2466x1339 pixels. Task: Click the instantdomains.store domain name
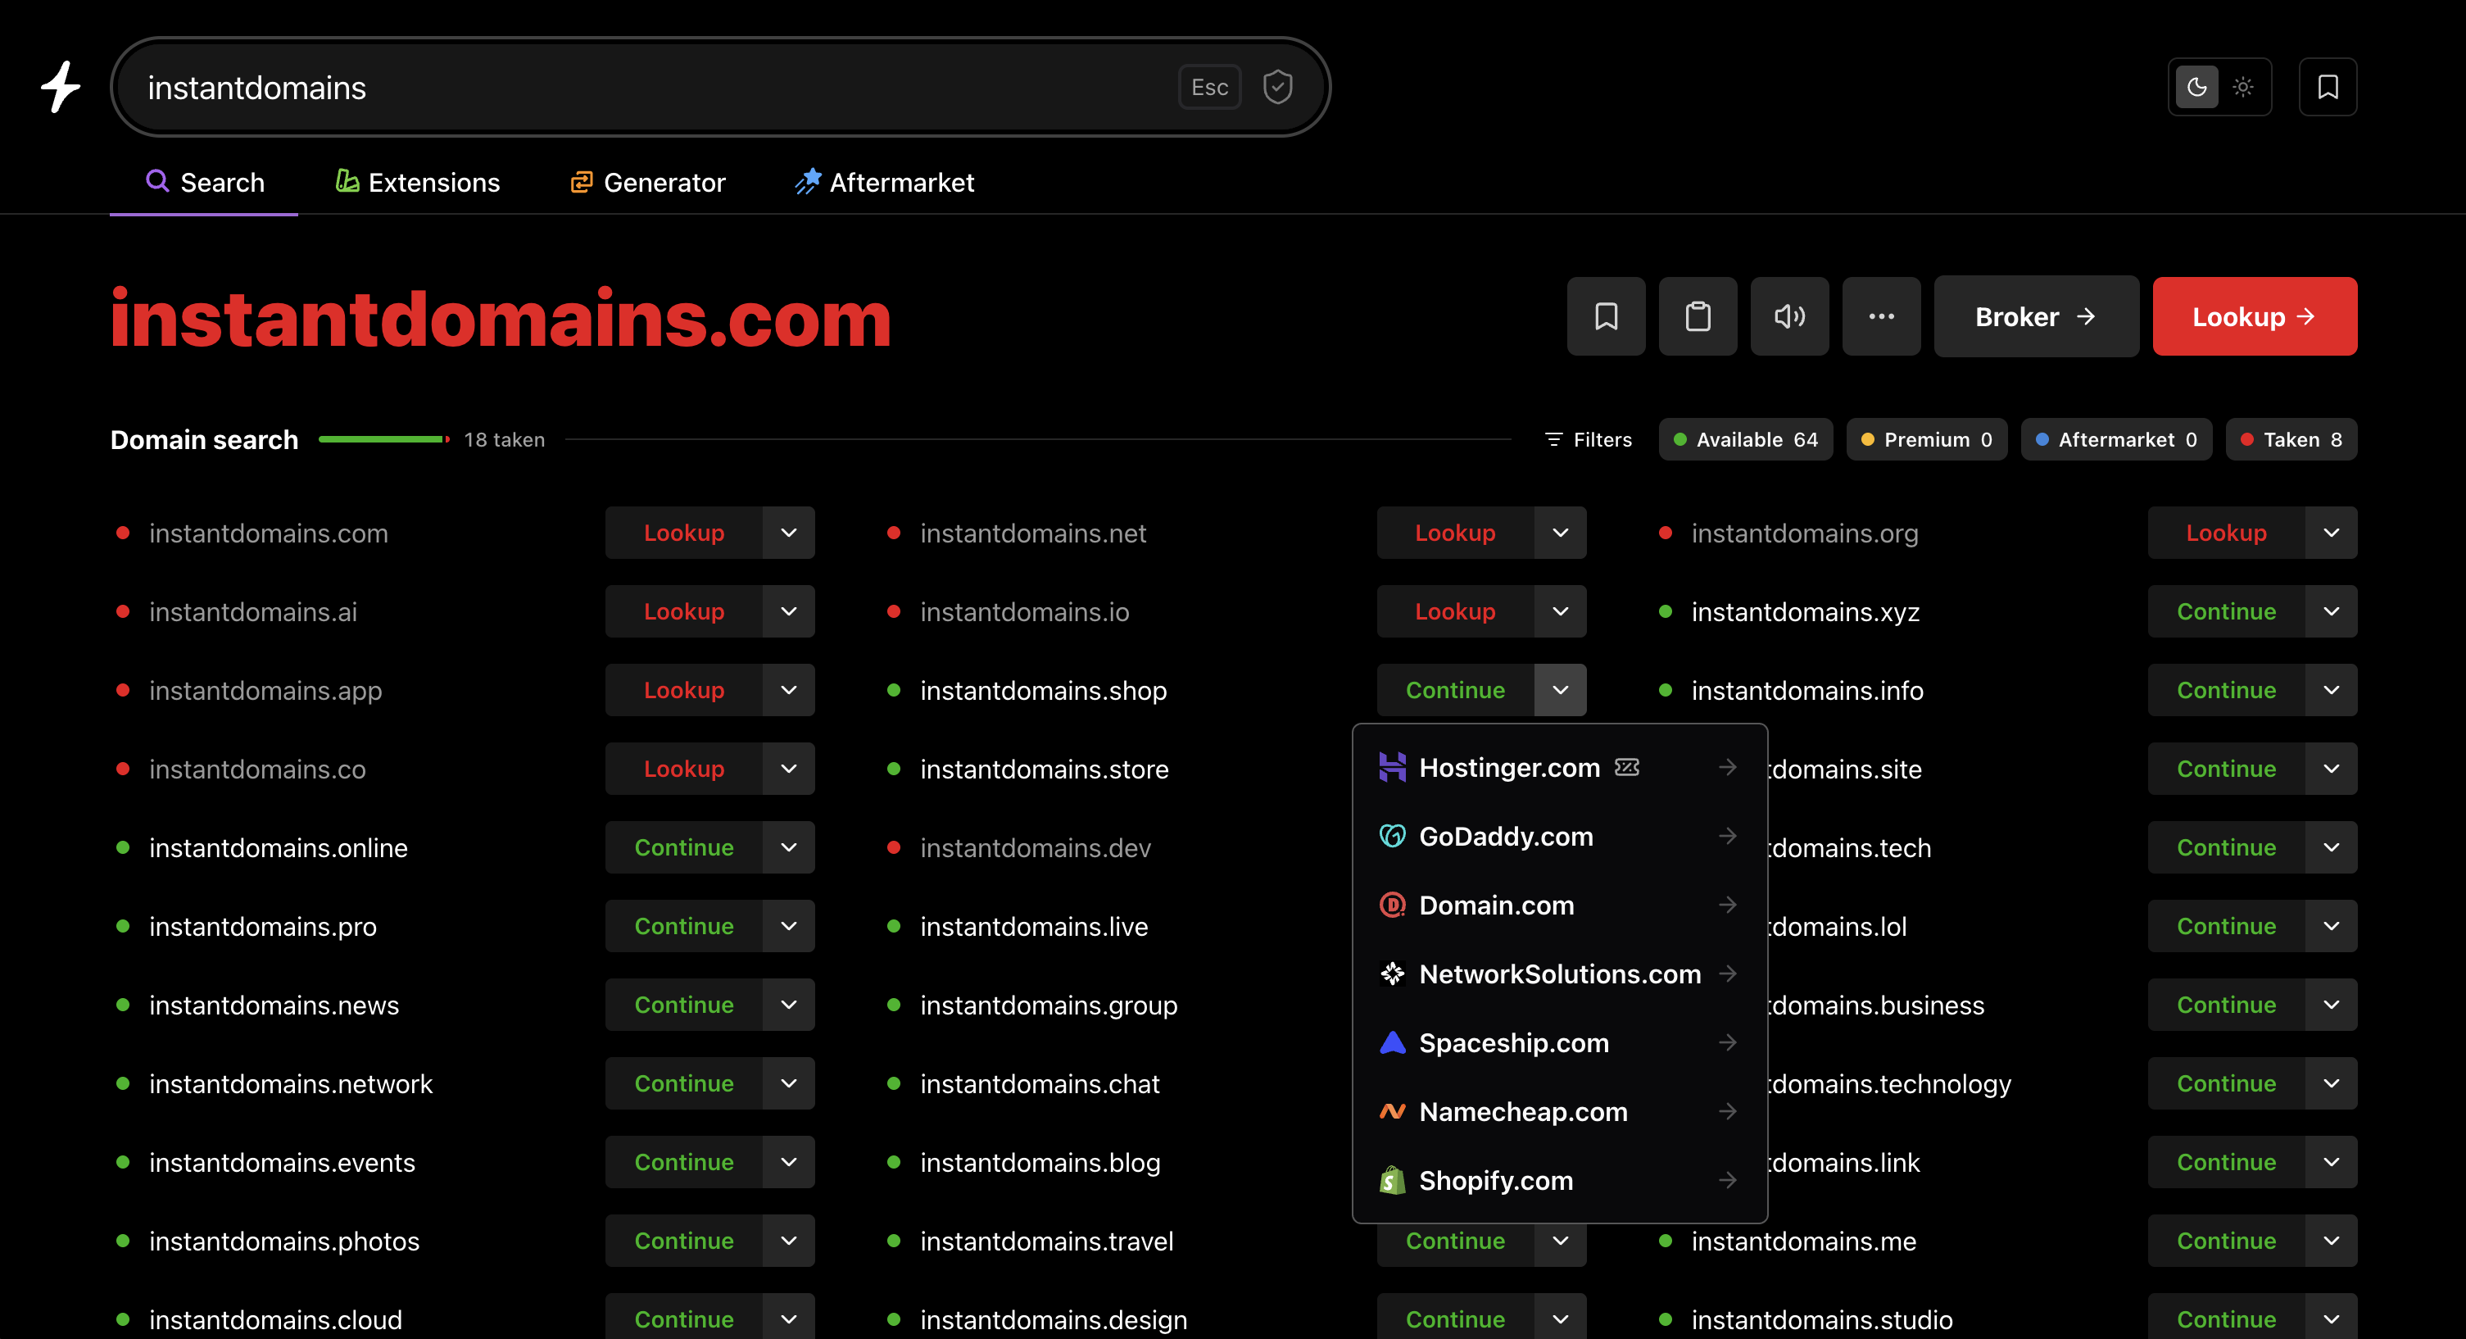click(x=1045, y=769)
